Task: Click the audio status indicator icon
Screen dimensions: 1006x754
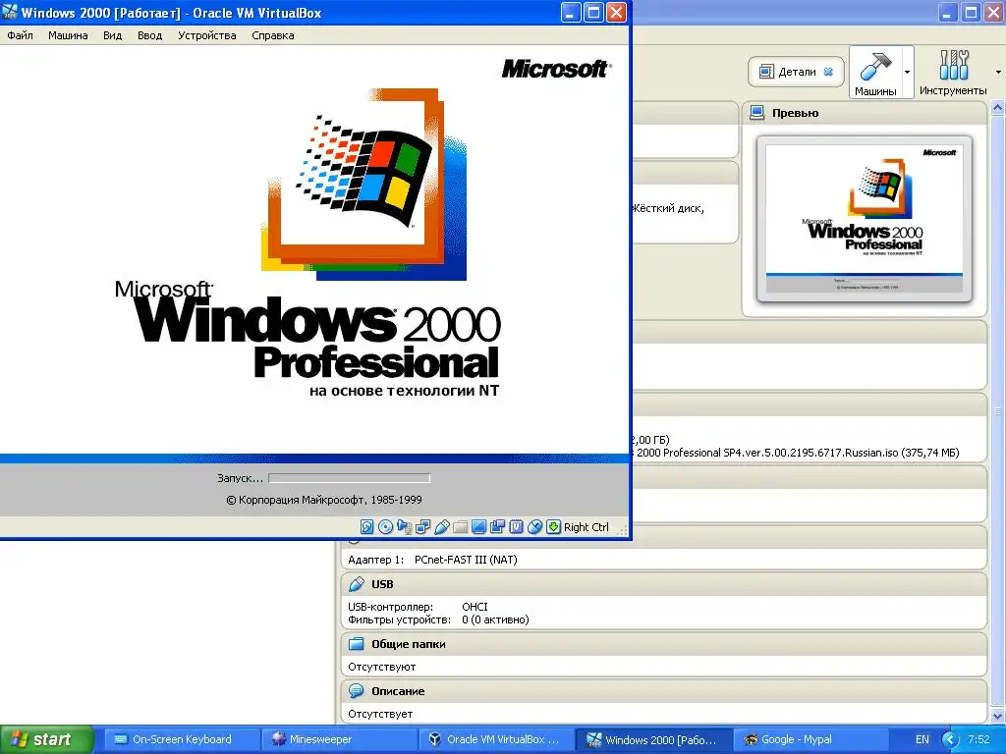Action: point(404,527)
